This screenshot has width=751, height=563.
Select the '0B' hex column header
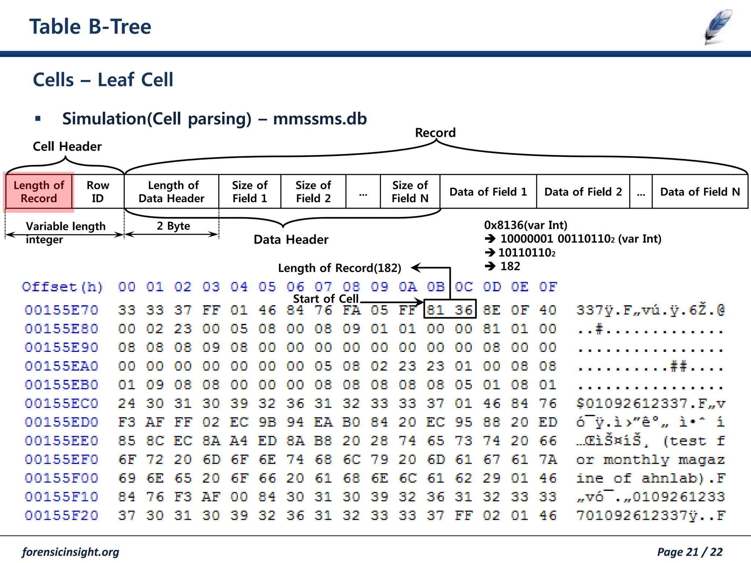click(436, 287)
